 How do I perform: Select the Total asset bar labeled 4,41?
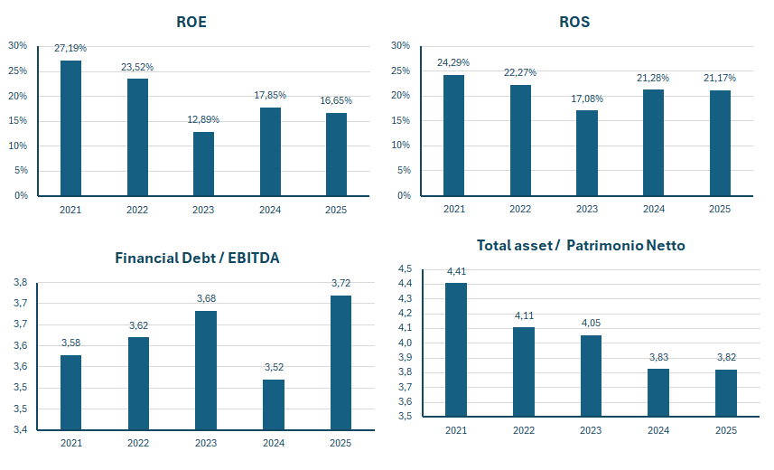(x=455, y=350)
